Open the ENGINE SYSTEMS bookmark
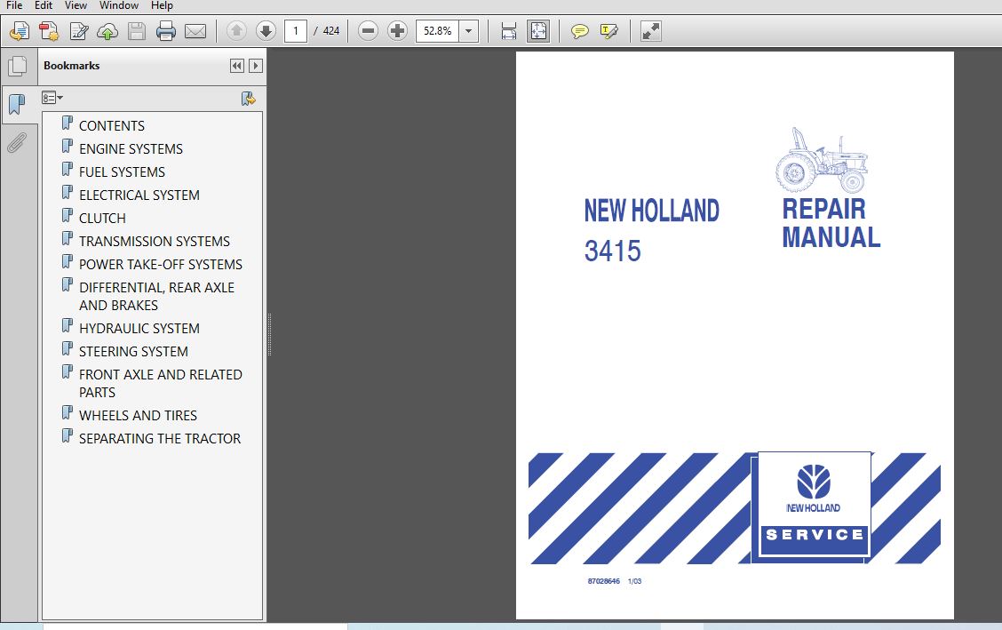This screenshot has height=630, width=1002. [131, 149]
